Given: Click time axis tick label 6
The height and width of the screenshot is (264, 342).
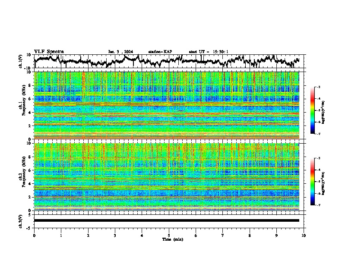Looking at the screenshot, I should (x=196, y=236).
